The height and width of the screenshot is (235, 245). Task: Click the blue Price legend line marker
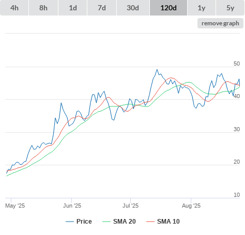70,222
